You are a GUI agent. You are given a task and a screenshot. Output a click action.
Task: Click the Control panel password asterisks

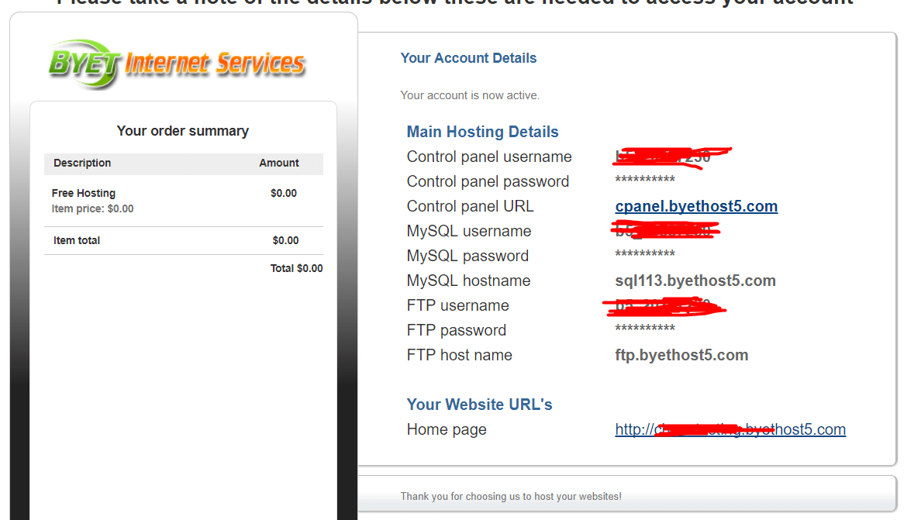[644, 181]
